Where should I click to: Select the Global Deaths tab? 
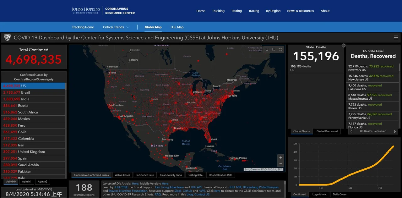click(x=302, y=131)
